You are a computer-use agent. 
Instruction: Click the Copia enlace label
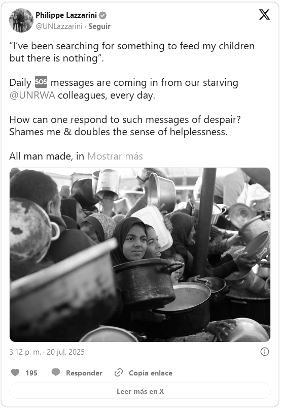click(151, 373)
